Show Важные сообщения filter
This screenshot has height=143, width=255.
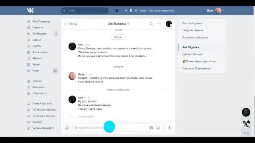[x=195, y=37]
